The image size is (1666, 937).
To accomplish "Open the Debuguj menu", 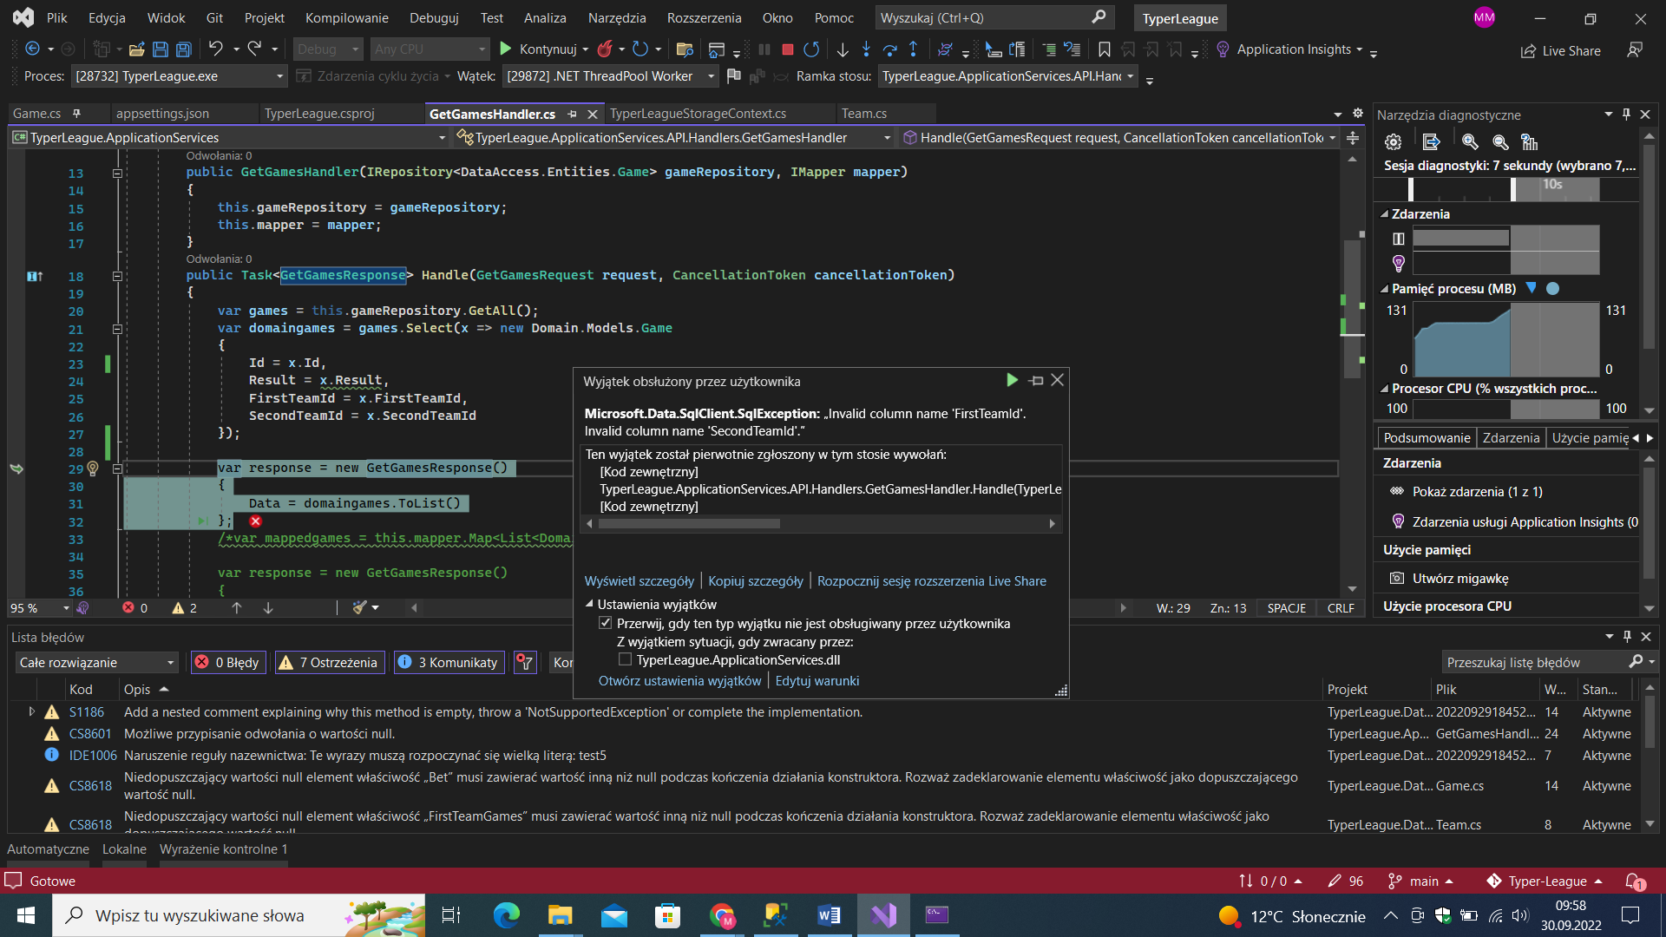I will click(x=434, y=17).
